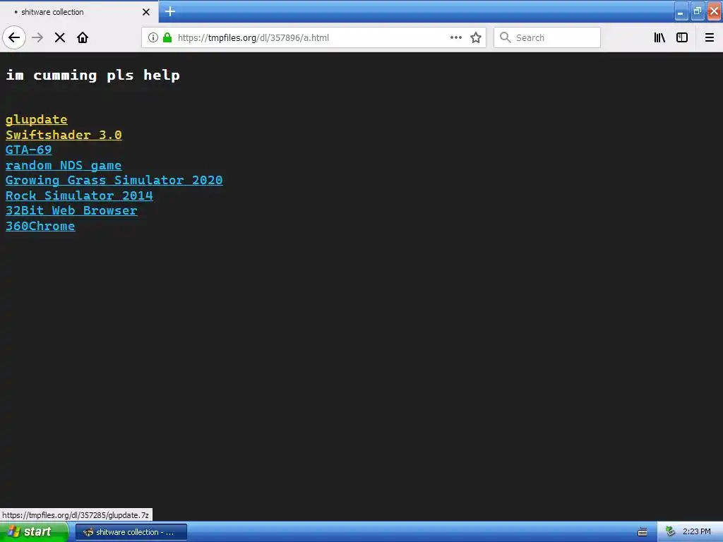Open the Firefox hamburger menu
Screen dimensions: 723x542
click(x=710, y=38)
